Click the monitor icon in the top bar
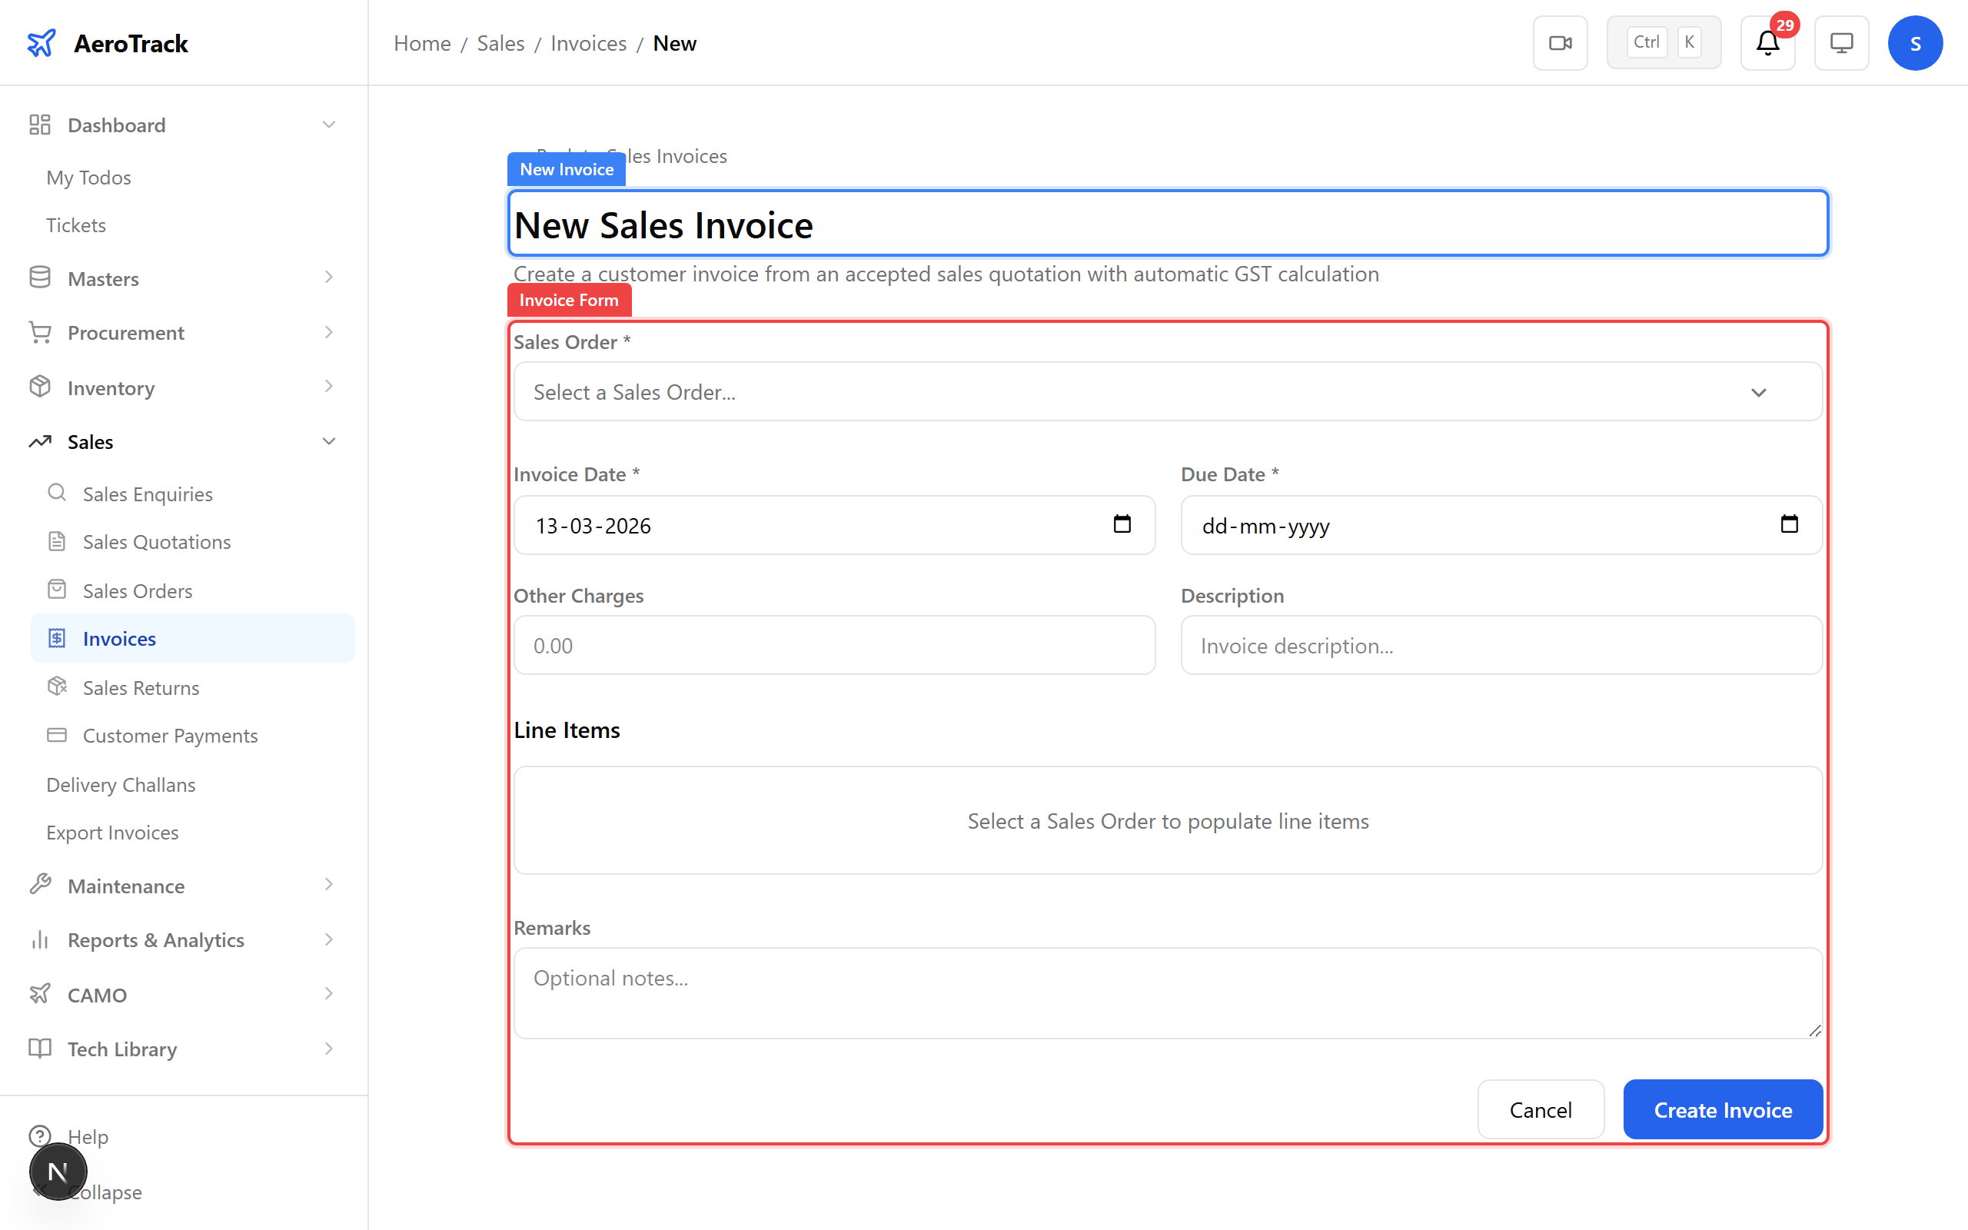 (1841, 42)
